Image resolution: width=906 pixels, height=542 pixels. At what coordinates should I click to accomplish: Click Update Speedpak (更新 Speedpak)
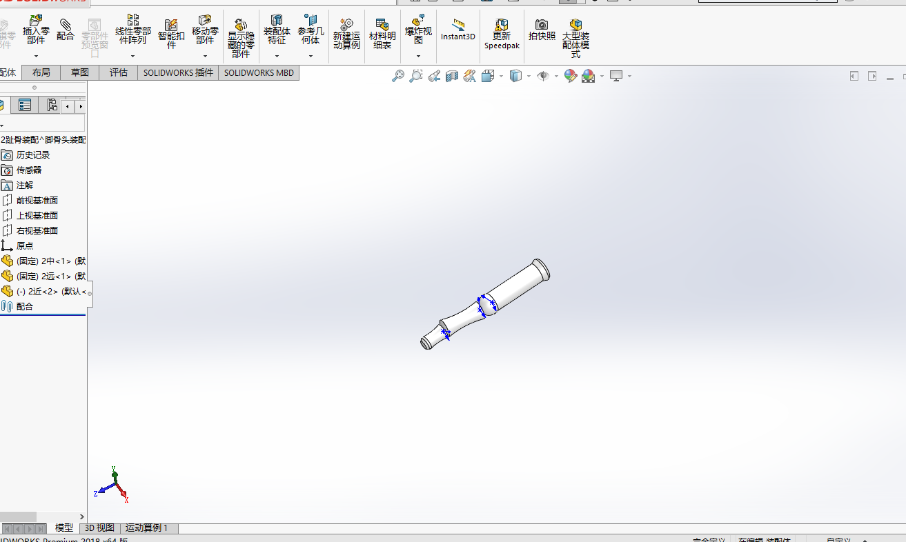[x=502, y=34]
